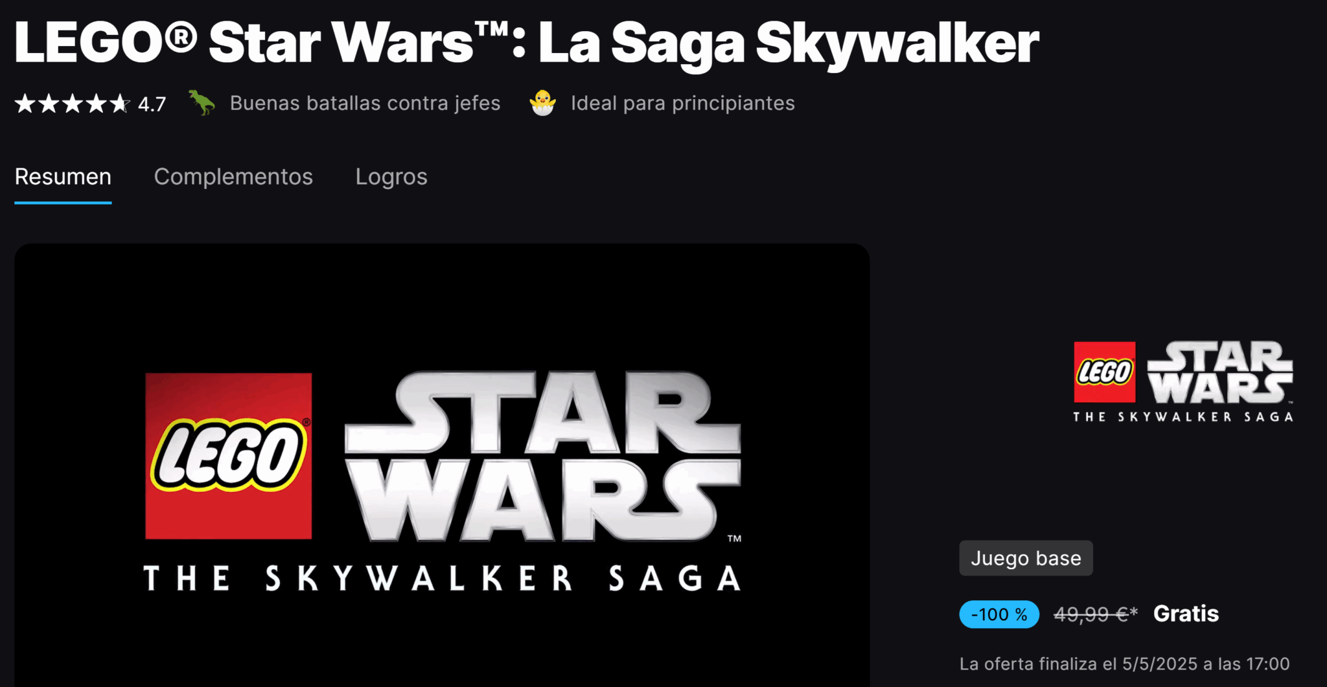Click the small Star Wars logo in the sidebar
Image resolution: width=1327 pixels, height=687 pixels.
(1220, 372)
